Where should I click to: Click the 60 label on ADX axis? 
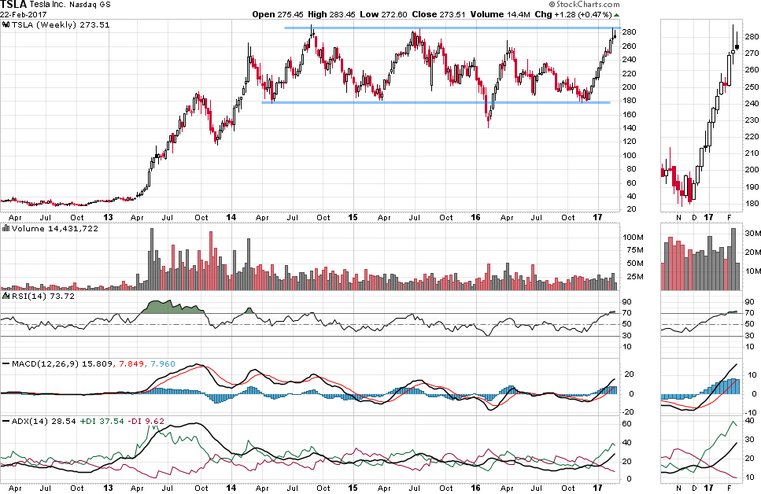(627, 424)
